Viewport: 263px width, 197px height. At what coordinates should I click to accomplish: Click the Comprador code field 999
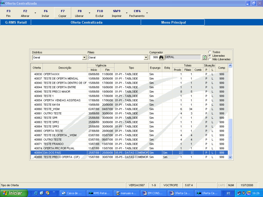154,57
